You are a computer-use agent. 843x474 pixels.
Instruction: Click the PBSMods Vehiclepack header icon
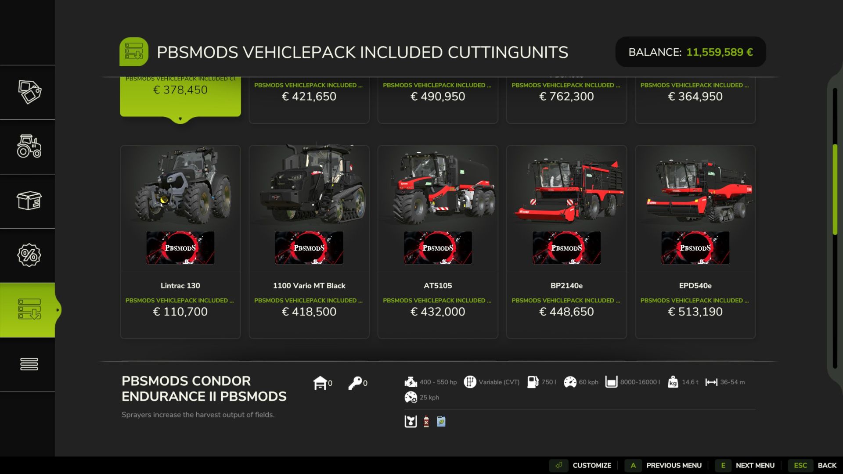[134, 52]
